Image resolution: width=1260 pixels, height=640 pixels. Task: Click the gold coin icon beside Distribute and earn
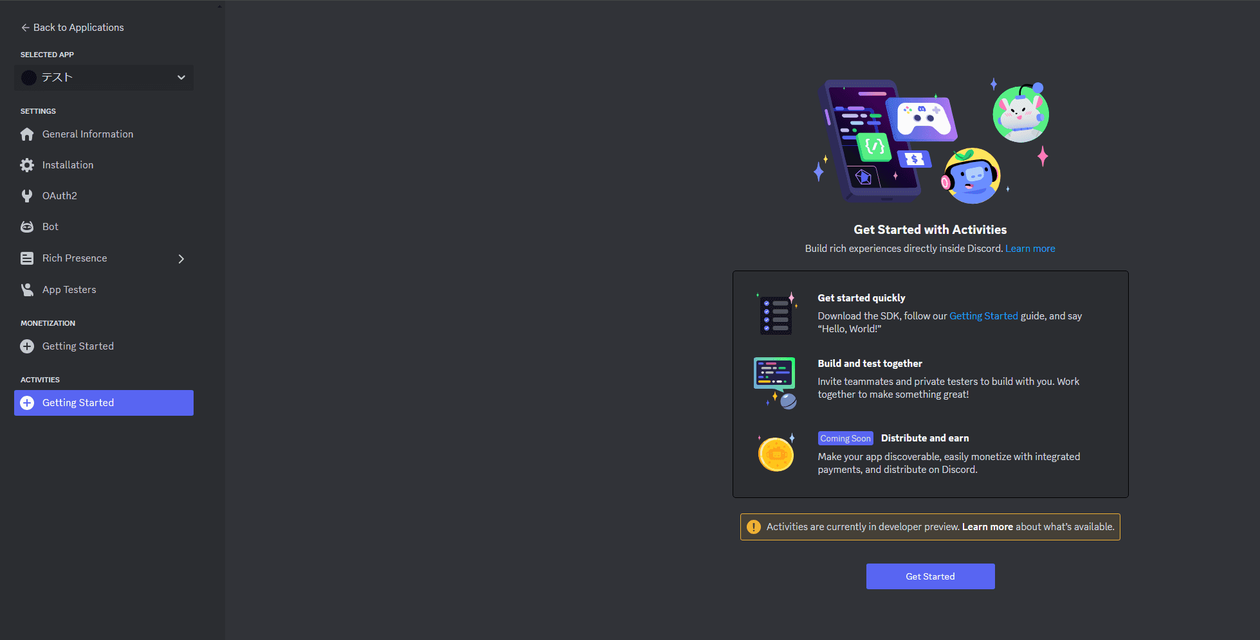(776, 453)
